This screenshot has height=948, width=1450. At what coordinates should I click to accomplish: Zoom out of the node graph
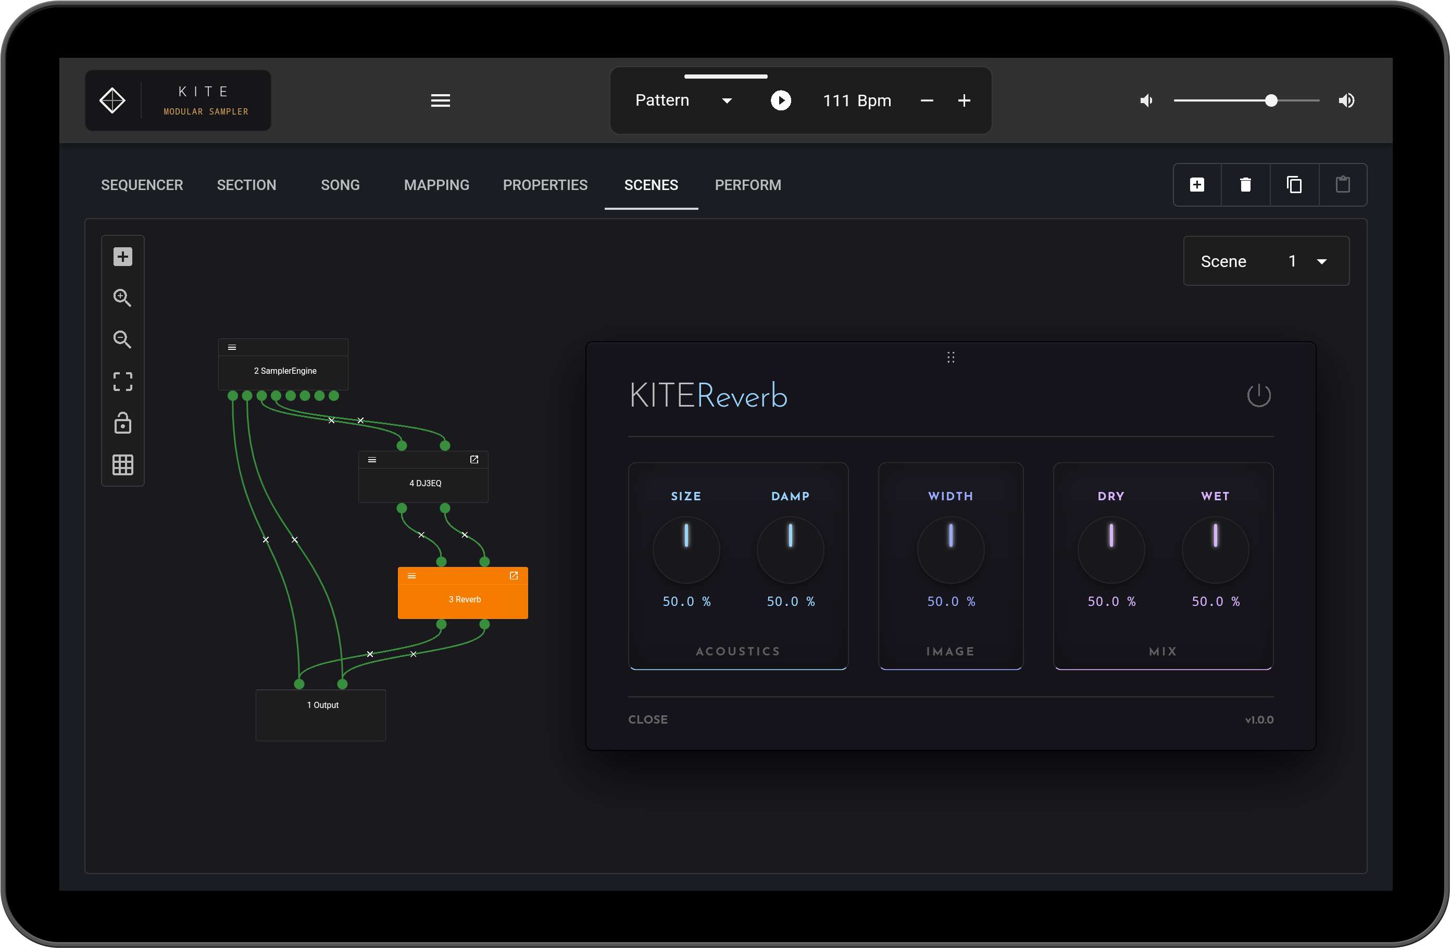coord(122,339)
